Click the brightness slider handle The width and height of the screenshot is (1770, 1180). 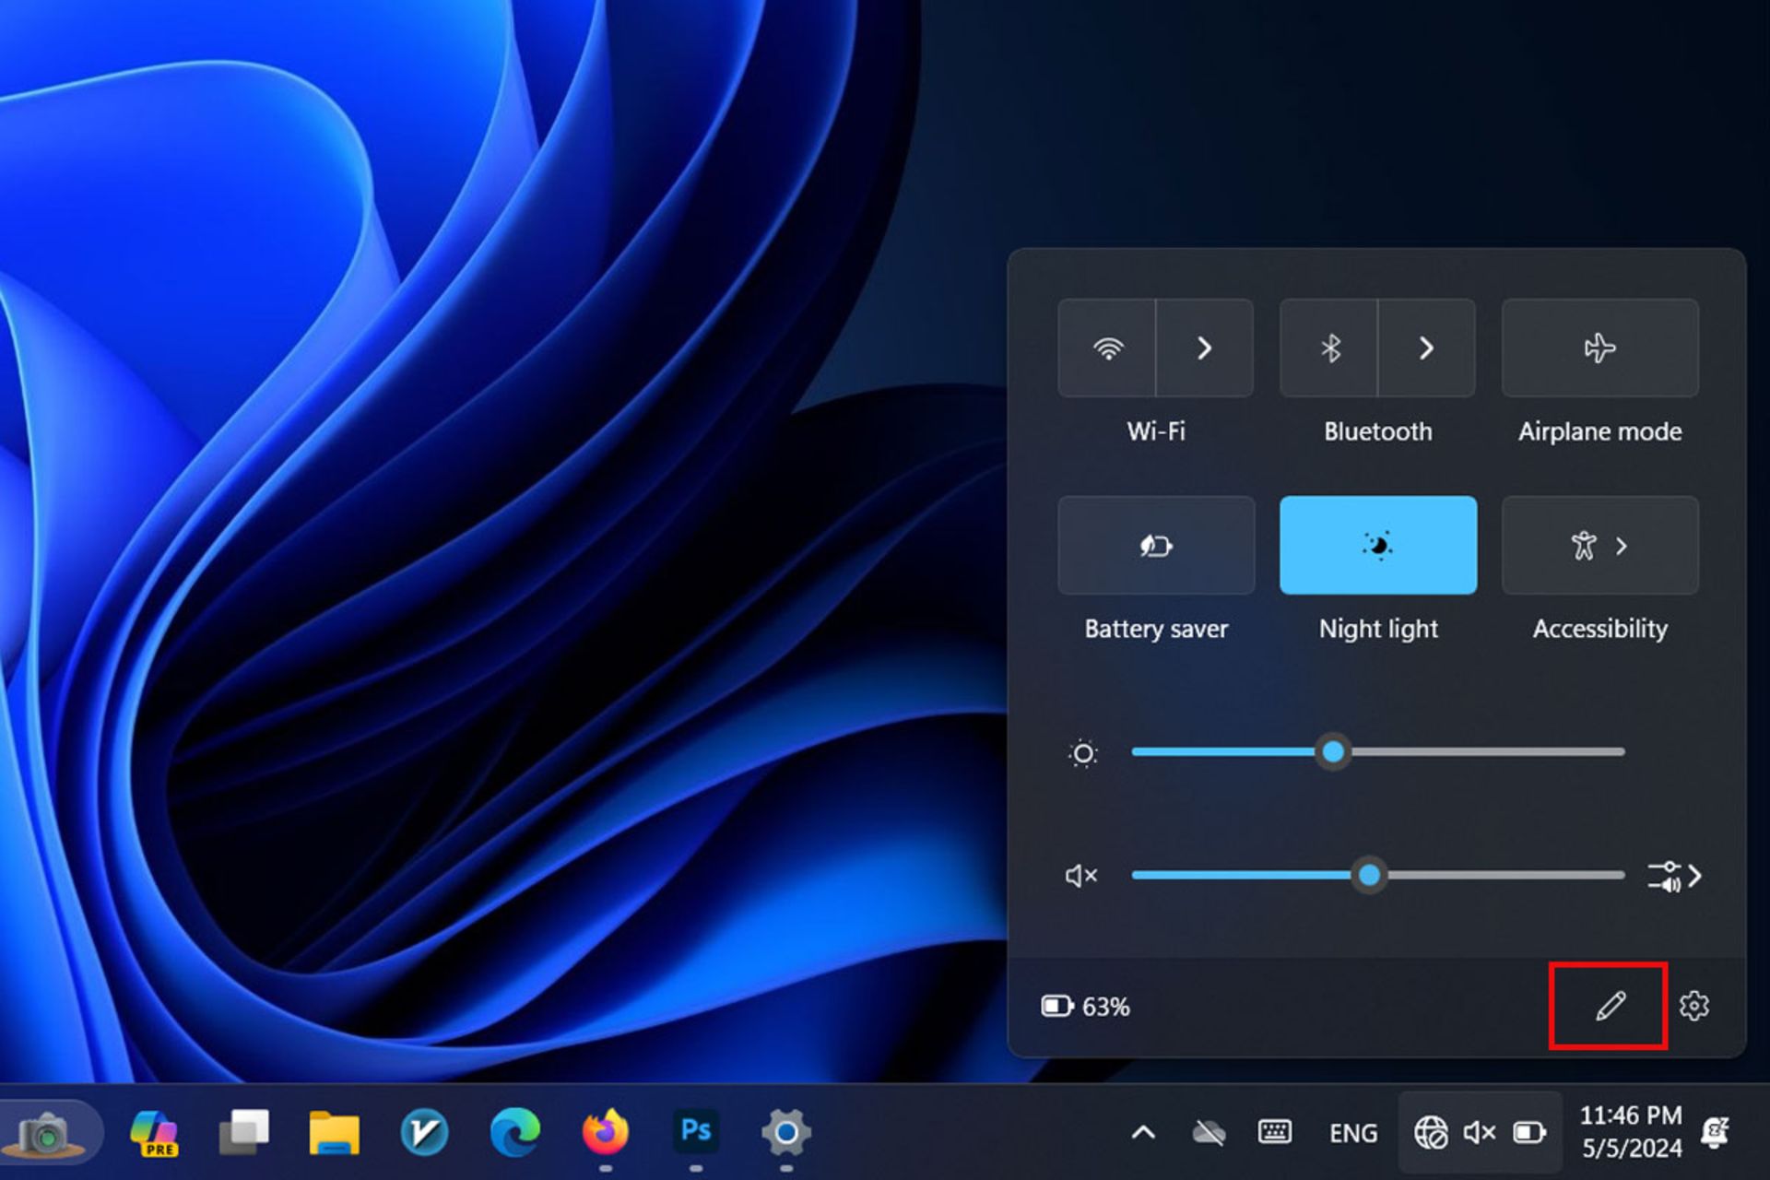[1333, 752]
